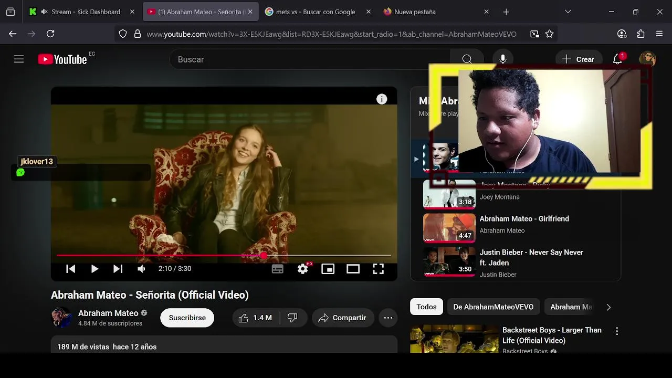The width and height of the screenshot is (672, 378).
Task: Enter full screen mode
Action: click(378, 269)
